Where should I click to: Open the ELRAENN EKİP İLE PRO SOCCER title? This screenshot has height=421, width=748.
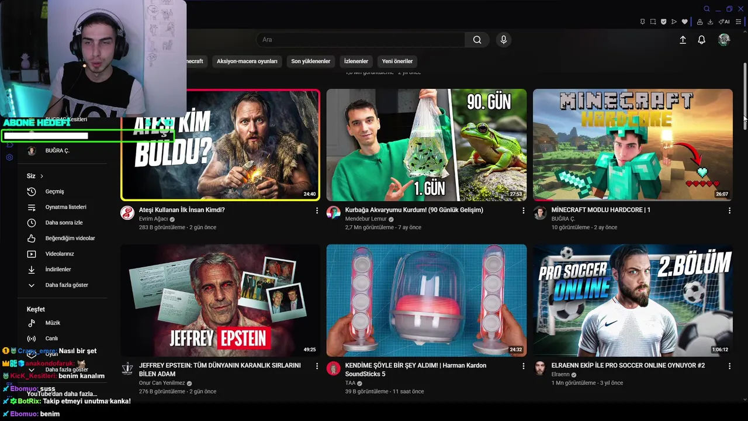pyautogui.click(x=628, y=365)
